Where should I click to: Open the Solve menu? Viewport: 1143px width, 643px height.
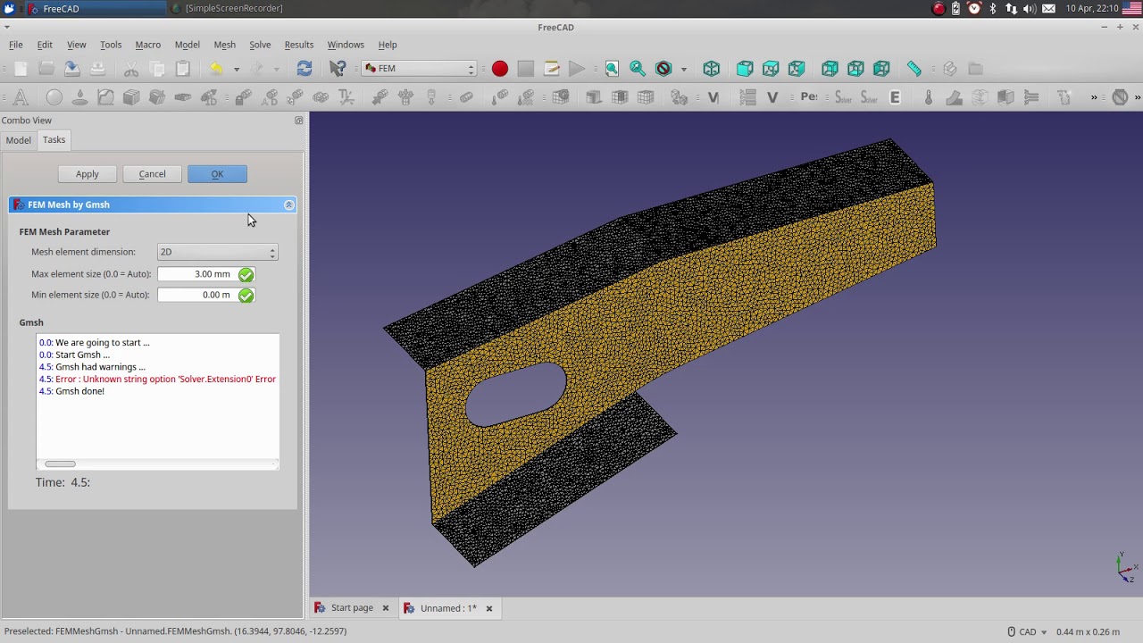click(260, 45)
